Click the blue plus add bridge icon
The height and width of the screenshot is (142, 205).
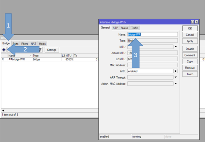[x=4, y=50]
